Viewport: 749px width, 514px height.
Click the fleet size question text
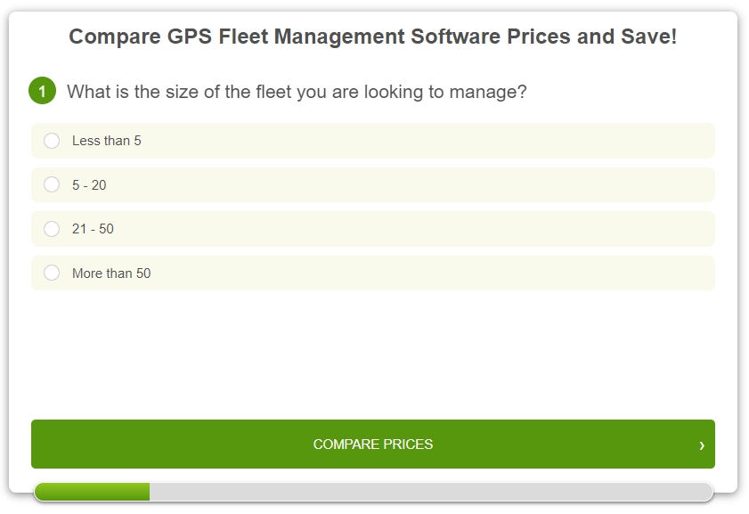pyautogui.click(x=296, y=91)
